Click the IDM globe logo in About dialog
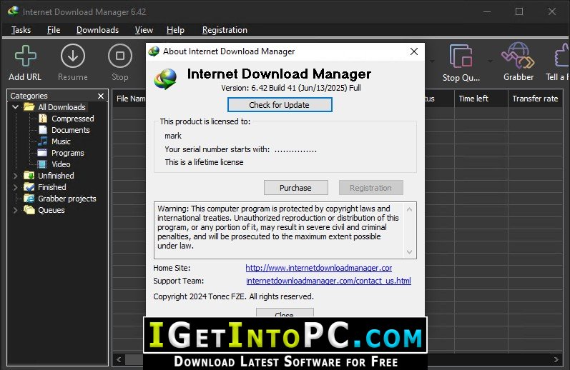Viewport: 570px width, 370px height. pos(165,79)
